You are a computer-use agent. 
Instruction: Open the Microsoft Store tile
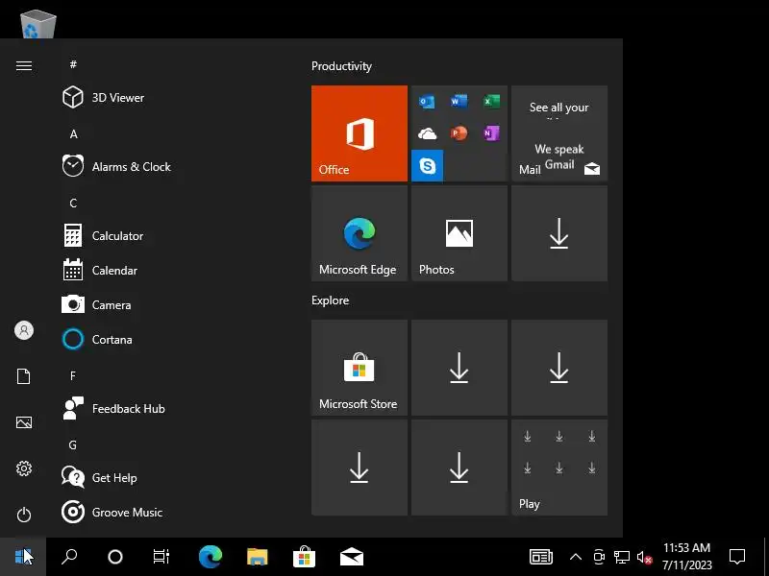pos(359,368)
